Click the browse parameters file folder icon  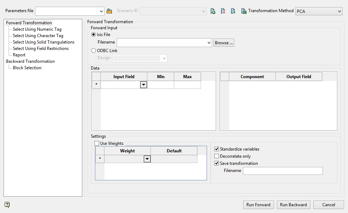[x=109, y=11]
